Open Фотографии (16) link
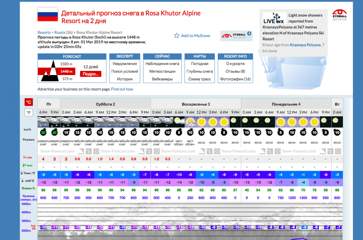This screenshot has width=363, height=240. [x=235, y=79]
